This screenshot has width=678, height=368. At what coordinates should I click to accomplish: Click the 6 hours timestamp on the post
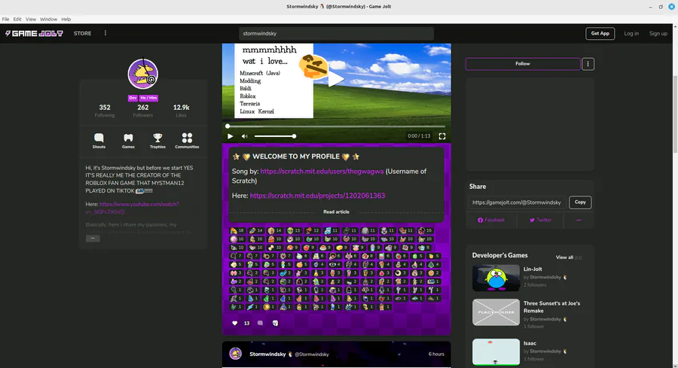pyautogui.click(x=436, y=354)
